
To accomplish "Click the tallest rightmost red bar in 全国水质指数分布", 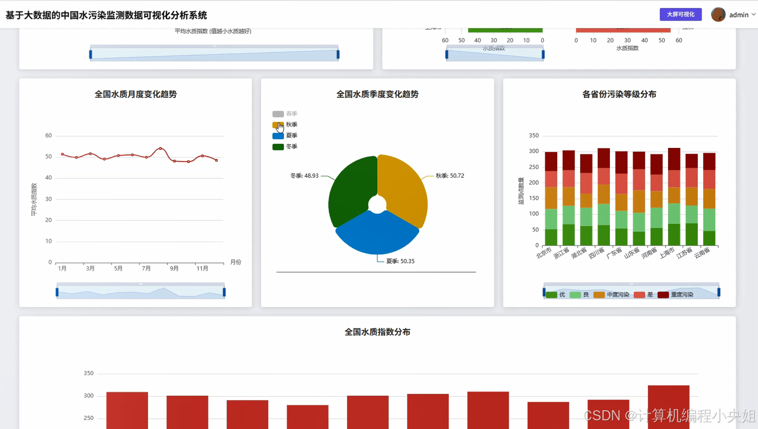I will (669, 407).
